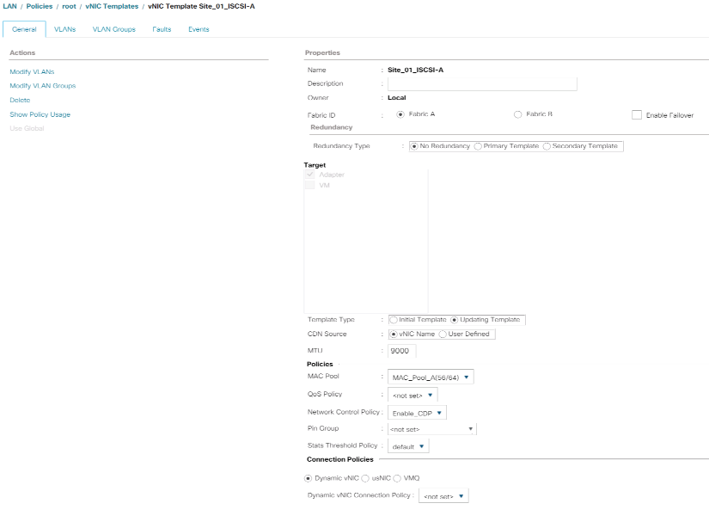The image size is (709, 528).
Task: Select the usNIC connection policy option
Action: [x=365, y=478]
